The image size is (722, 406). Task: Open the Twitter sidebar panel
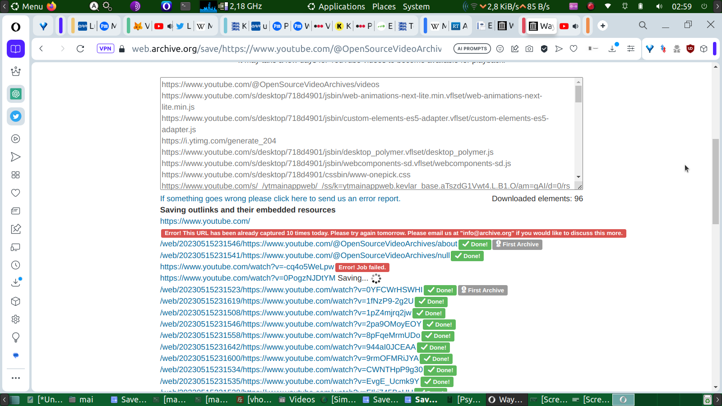pos(16,116)
